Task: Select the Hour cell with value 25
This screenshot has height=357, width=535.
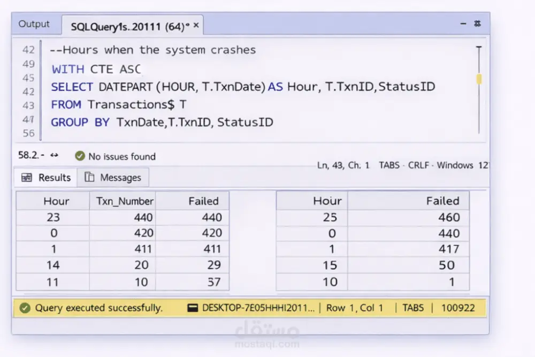Action: [x=312, y=217]
